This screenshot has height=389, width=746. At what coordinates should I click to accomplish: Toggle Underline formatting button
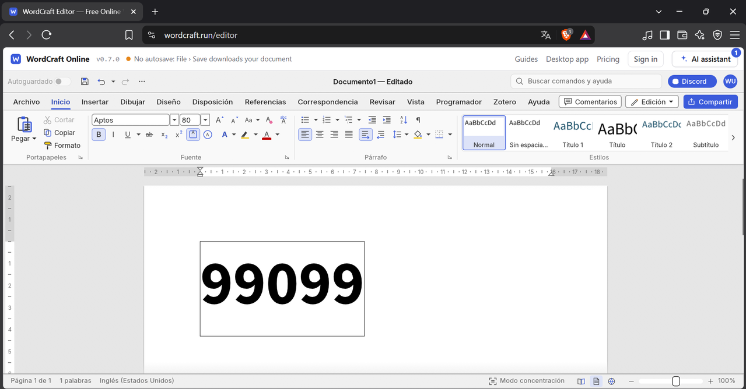pyautogui.click(x=128, y=135)
